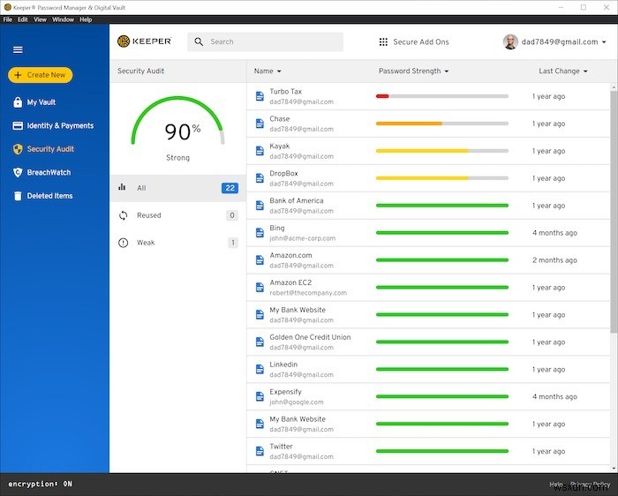Screen dimensions: 618x496
Task: Open the Help menu in the menu bar
Action: point(86,19)
